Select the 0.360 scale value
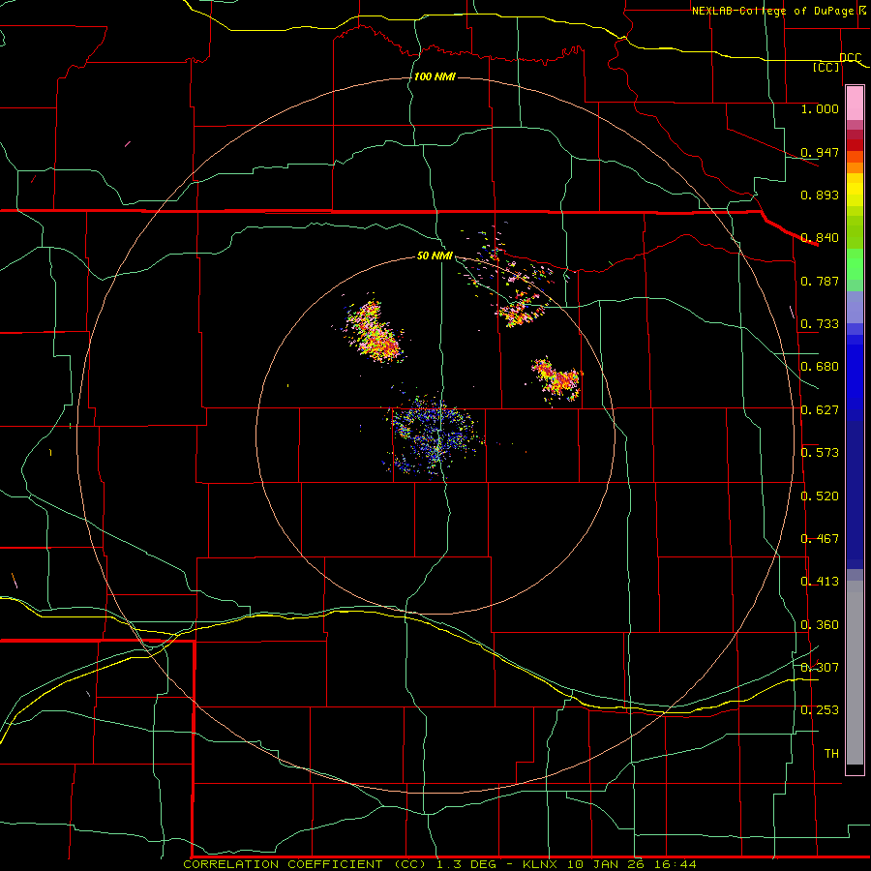Screen dimensions: 871x871 click(x=820, y=624)
